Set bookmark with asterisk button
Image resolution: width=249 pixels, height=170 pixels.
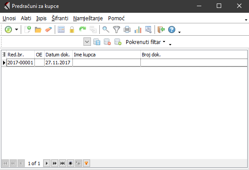[x=71, y=163]
